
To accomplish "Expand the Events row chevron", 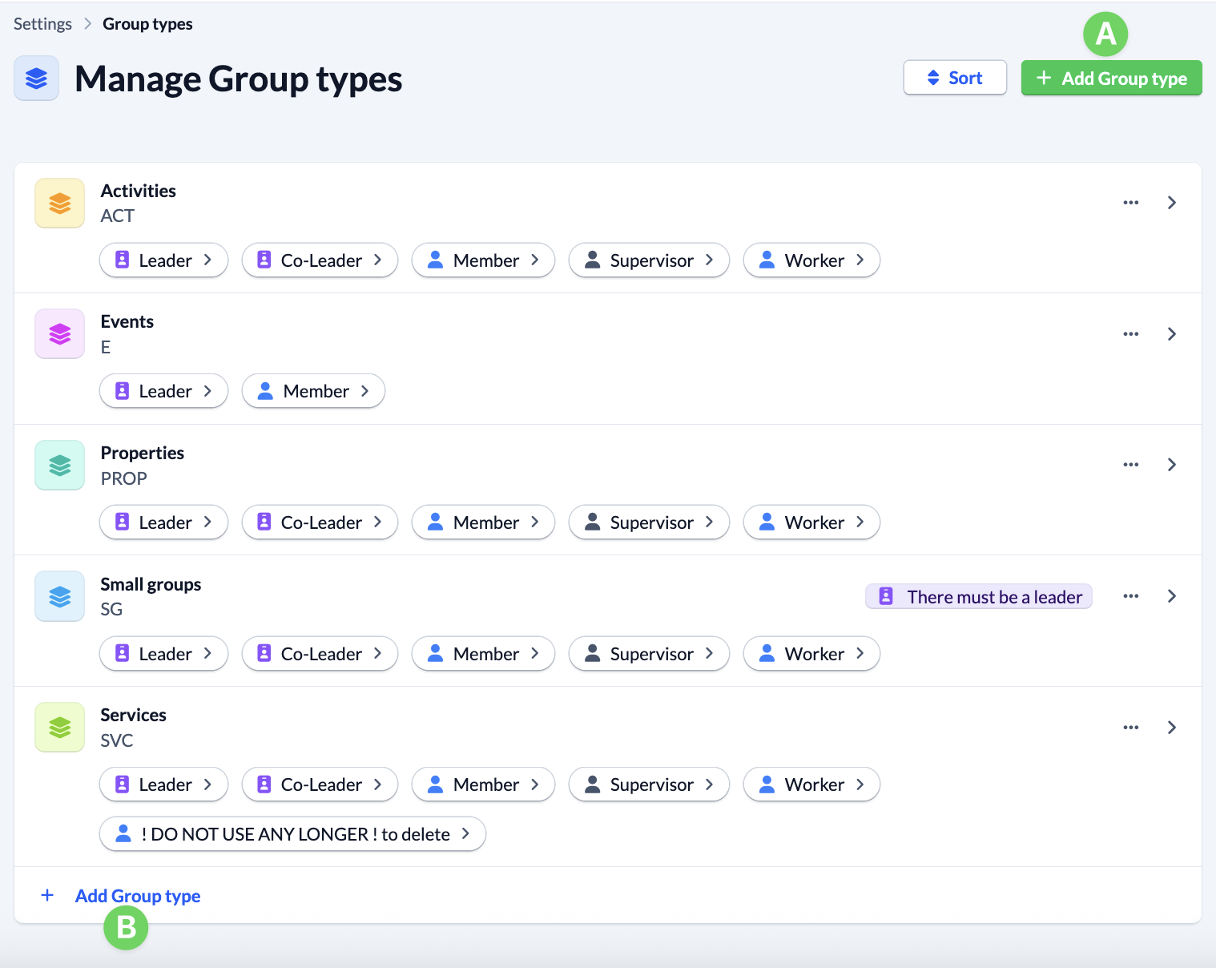I will point(1171,334).
